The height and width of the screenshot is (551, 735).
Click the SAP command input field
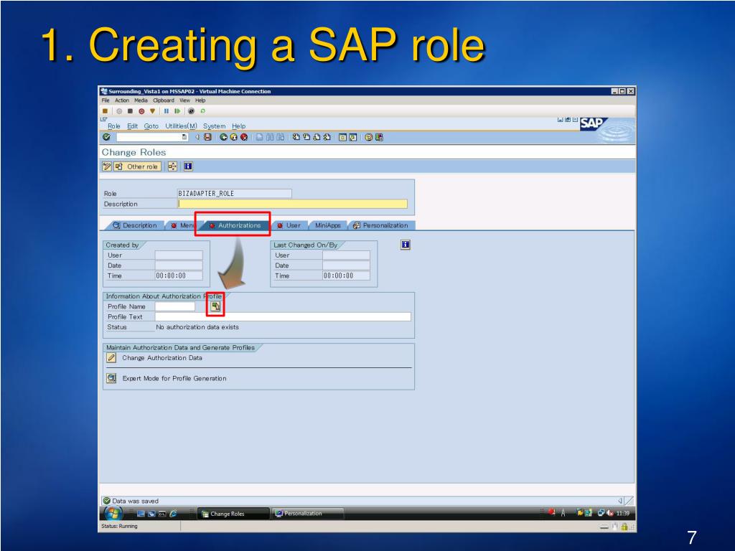pyautogui.click(x=149, y=137)
